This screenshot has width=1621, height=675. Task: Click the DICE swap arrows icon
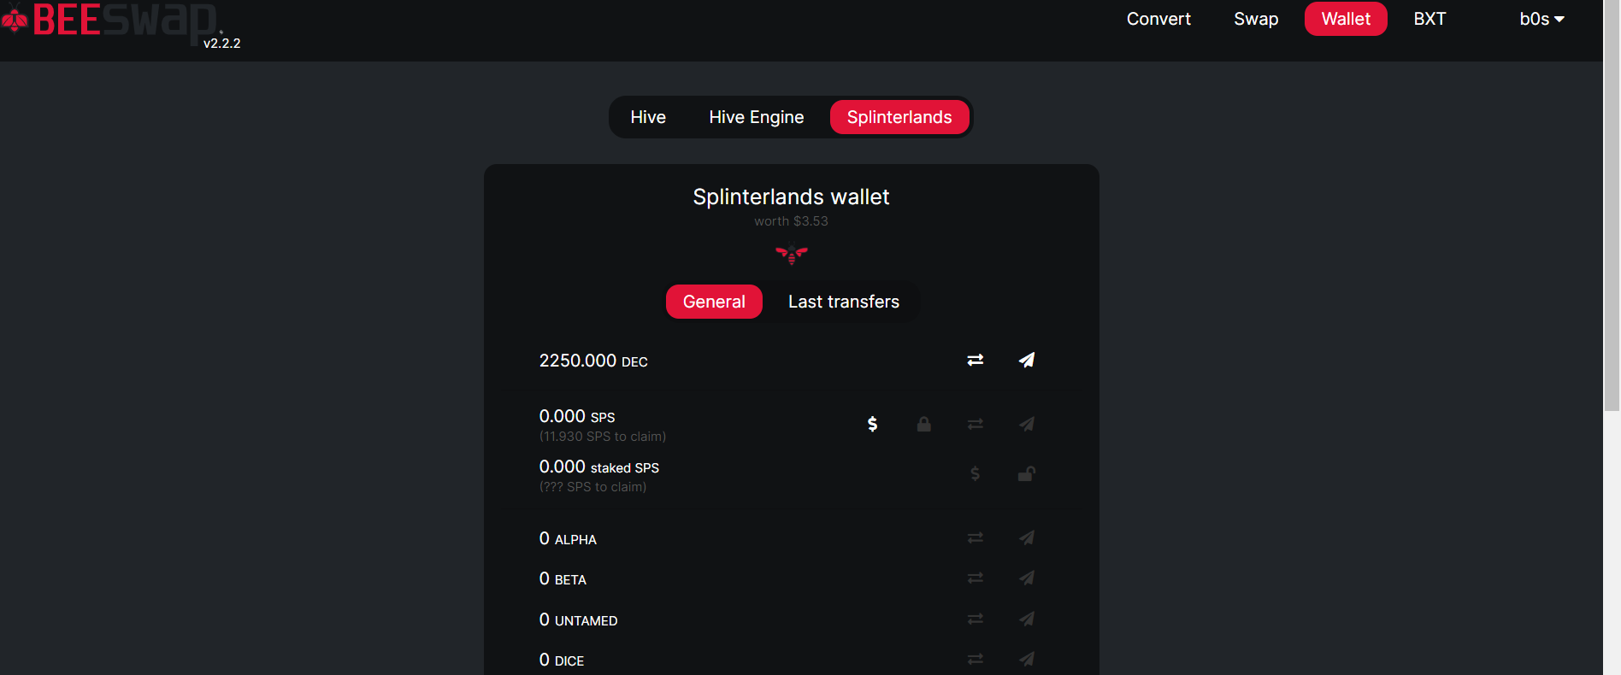[976, 659]
